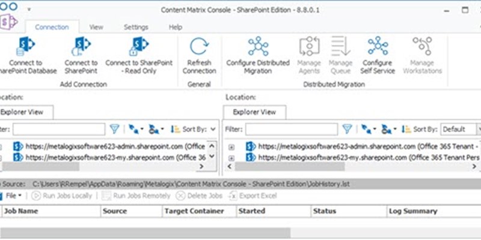Open the Settings ribbon tab
The width and height of the screenshot is (481, 240).
(x=136, y=27)
